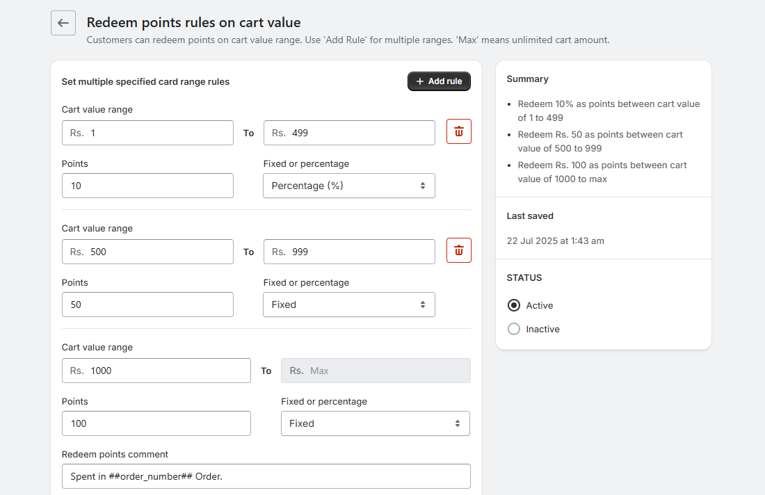Select the Active status radio button

(x=514, y=305)
